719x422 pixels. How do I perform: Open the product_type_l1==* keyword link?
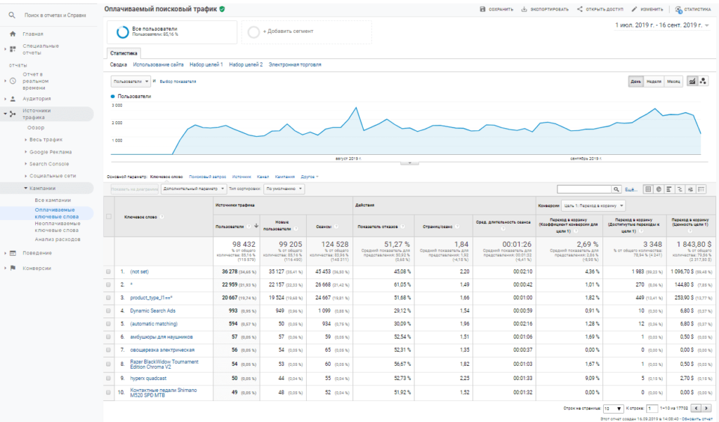[x=151, y=298]
